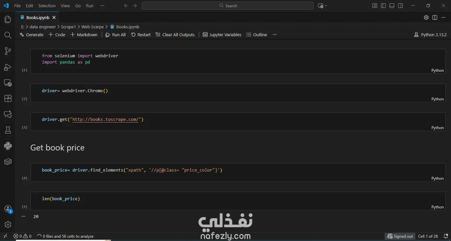This screenshot has height=241, width=451.
Task: Open the notifications bell in the status bar
Action: (445, 236)
